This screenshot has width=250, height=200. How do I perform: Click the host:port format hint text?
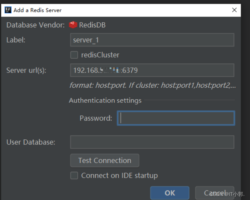[153, 85]
